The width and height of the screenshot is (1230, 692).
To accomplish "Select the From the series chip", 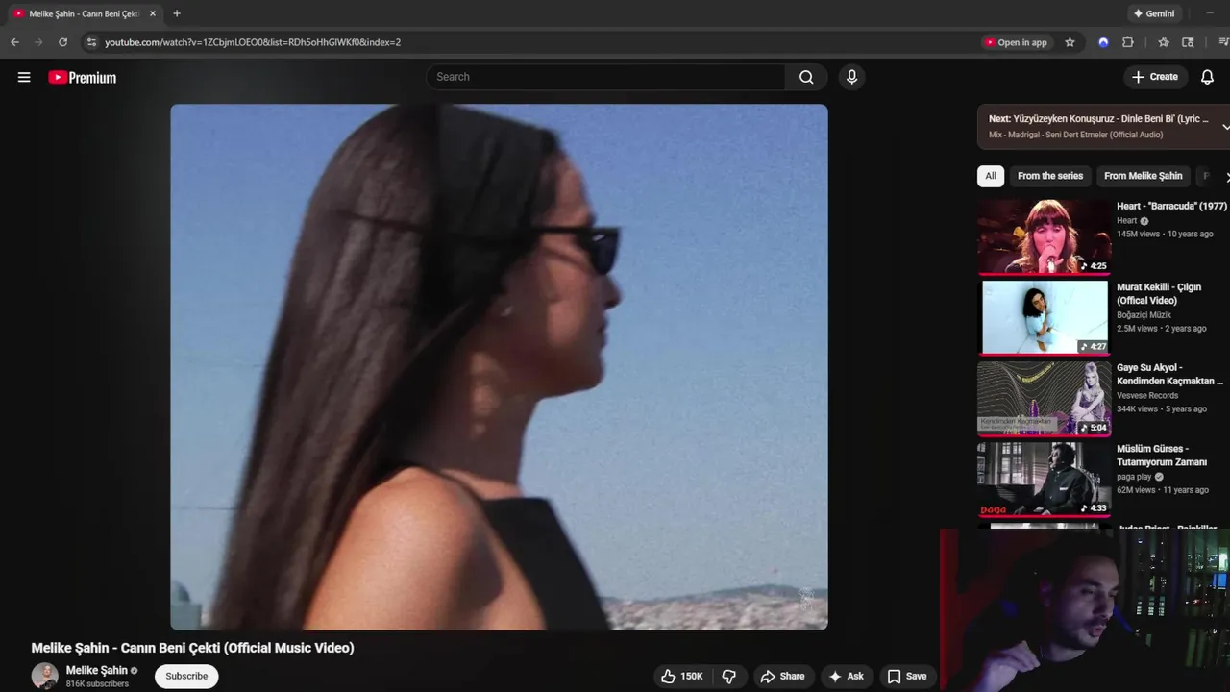I will click(x=1049, y=176).
